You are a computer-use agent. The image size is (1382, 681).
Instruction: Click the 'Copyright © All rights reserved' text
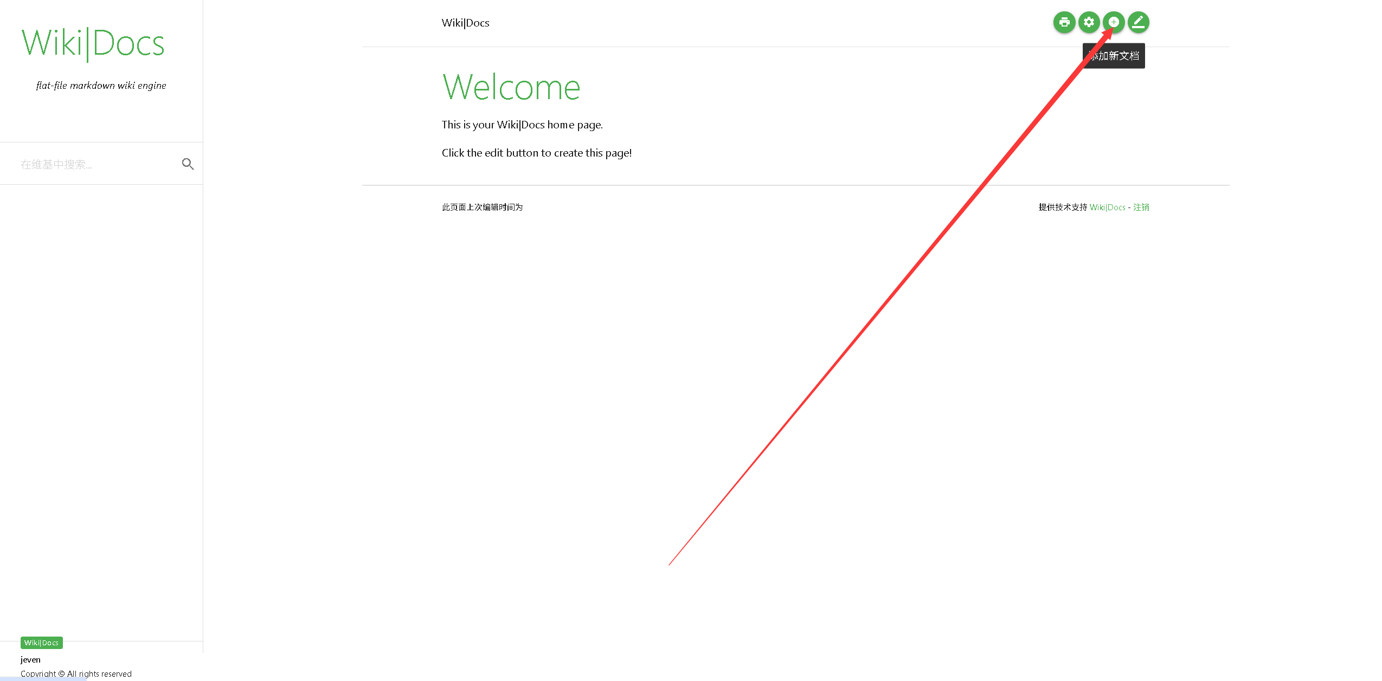tap(76, 673)
